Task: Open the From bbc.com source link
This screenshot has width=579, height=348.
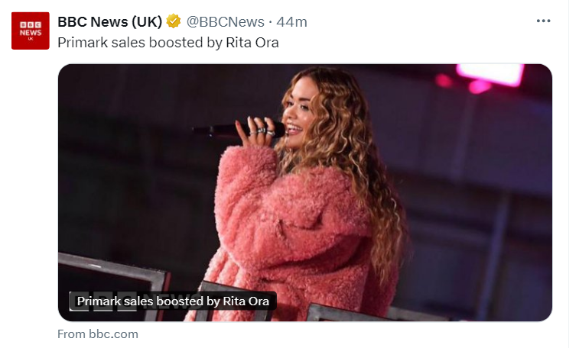Action: click(98, 334)
